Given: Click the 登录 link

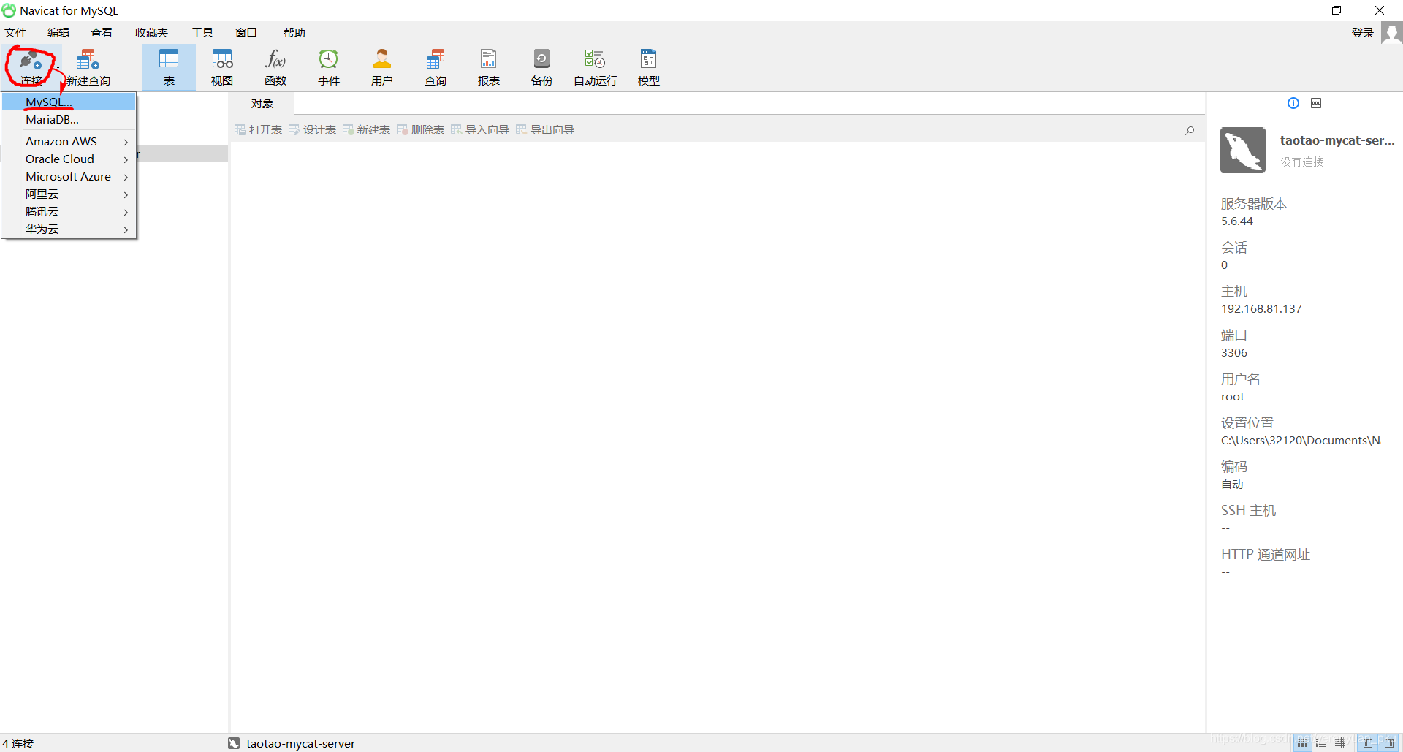Looking at the screenshot, I should 1363,33.
